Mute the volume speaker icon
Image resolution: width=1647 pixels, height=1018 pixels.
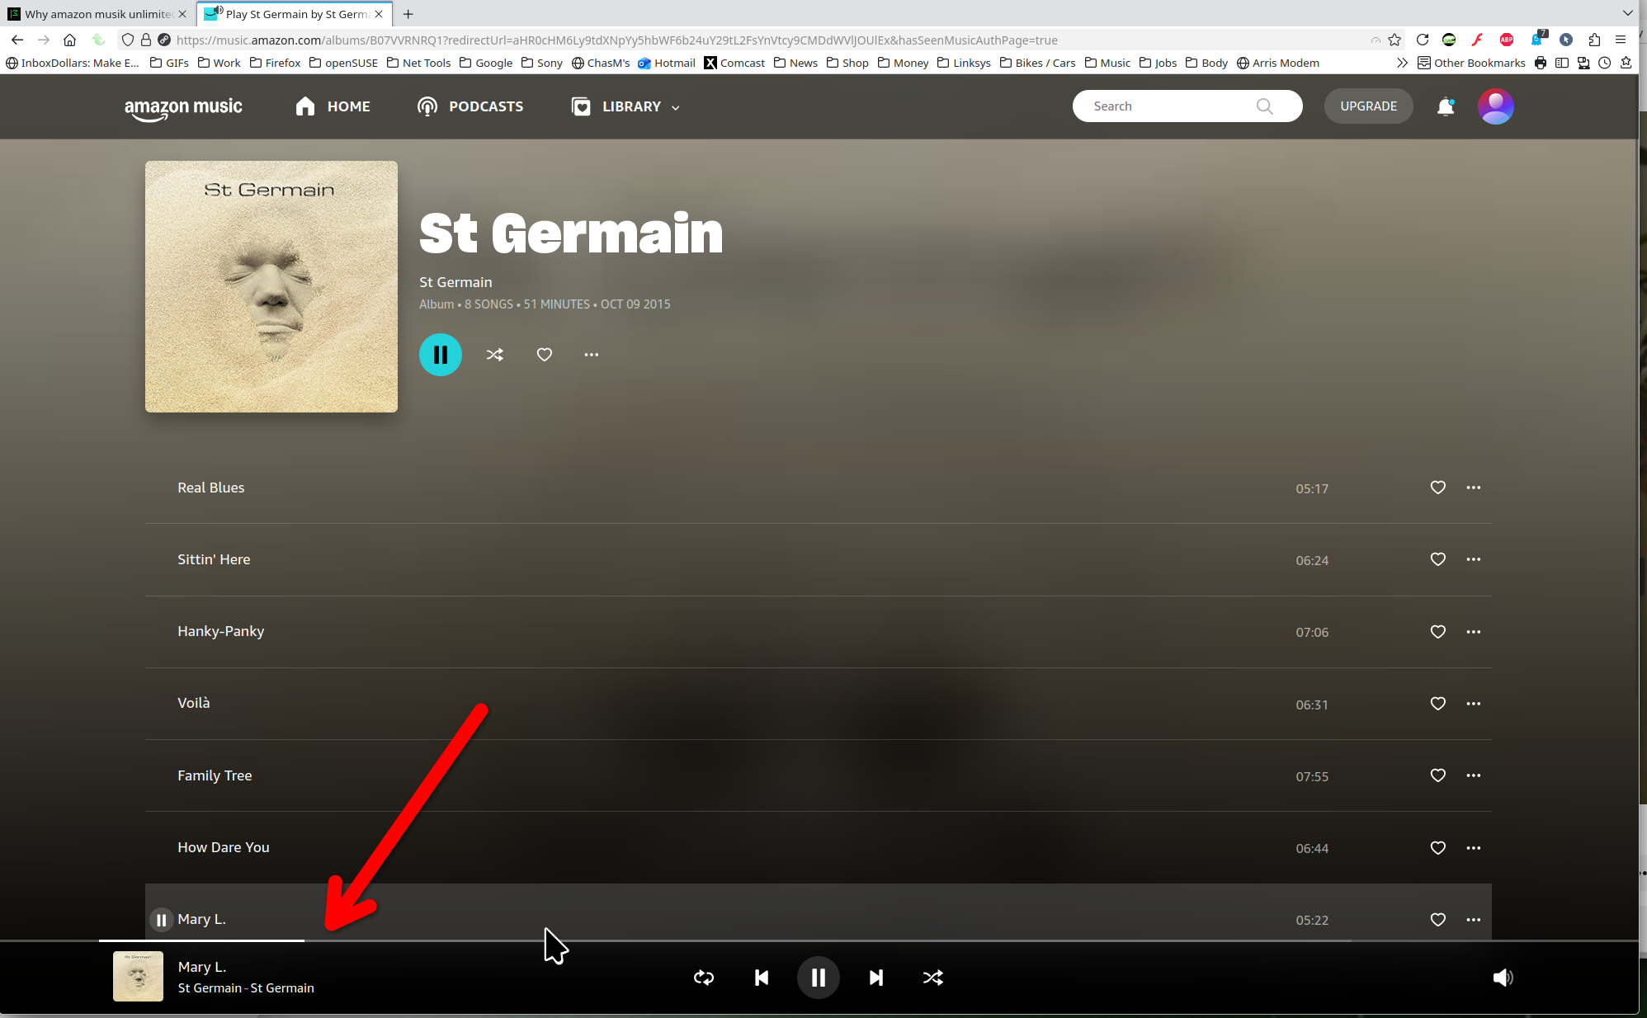tap(1503, 978)
